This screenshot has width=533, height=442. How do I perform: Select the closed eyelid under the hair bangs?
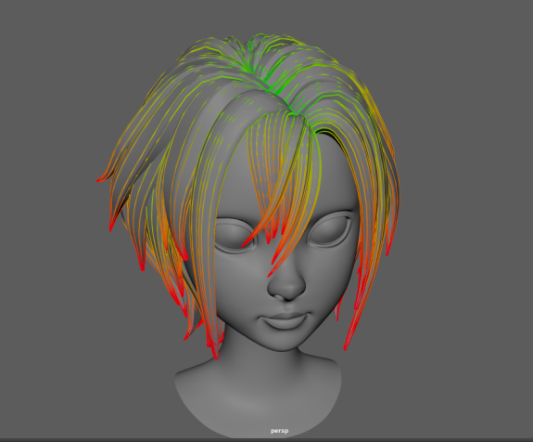pyautogui.click(x=235, y=236)
